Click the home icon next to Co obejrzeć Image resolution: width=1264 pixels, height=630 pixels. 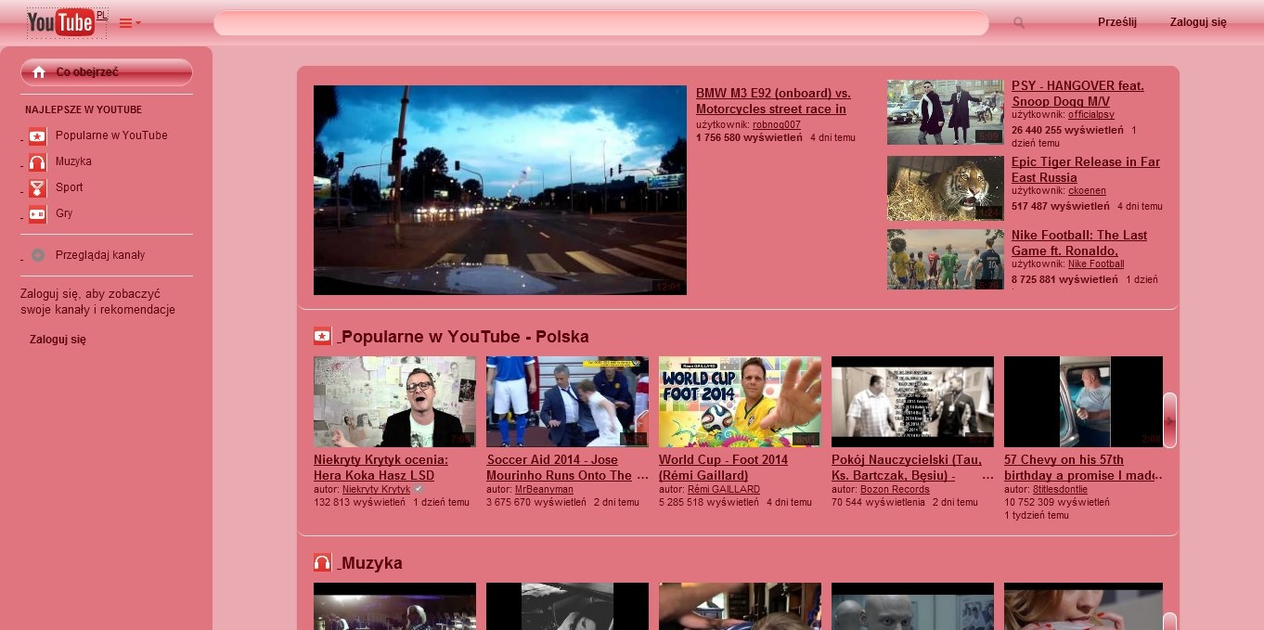pyautogui.click(x=40, y=71)
